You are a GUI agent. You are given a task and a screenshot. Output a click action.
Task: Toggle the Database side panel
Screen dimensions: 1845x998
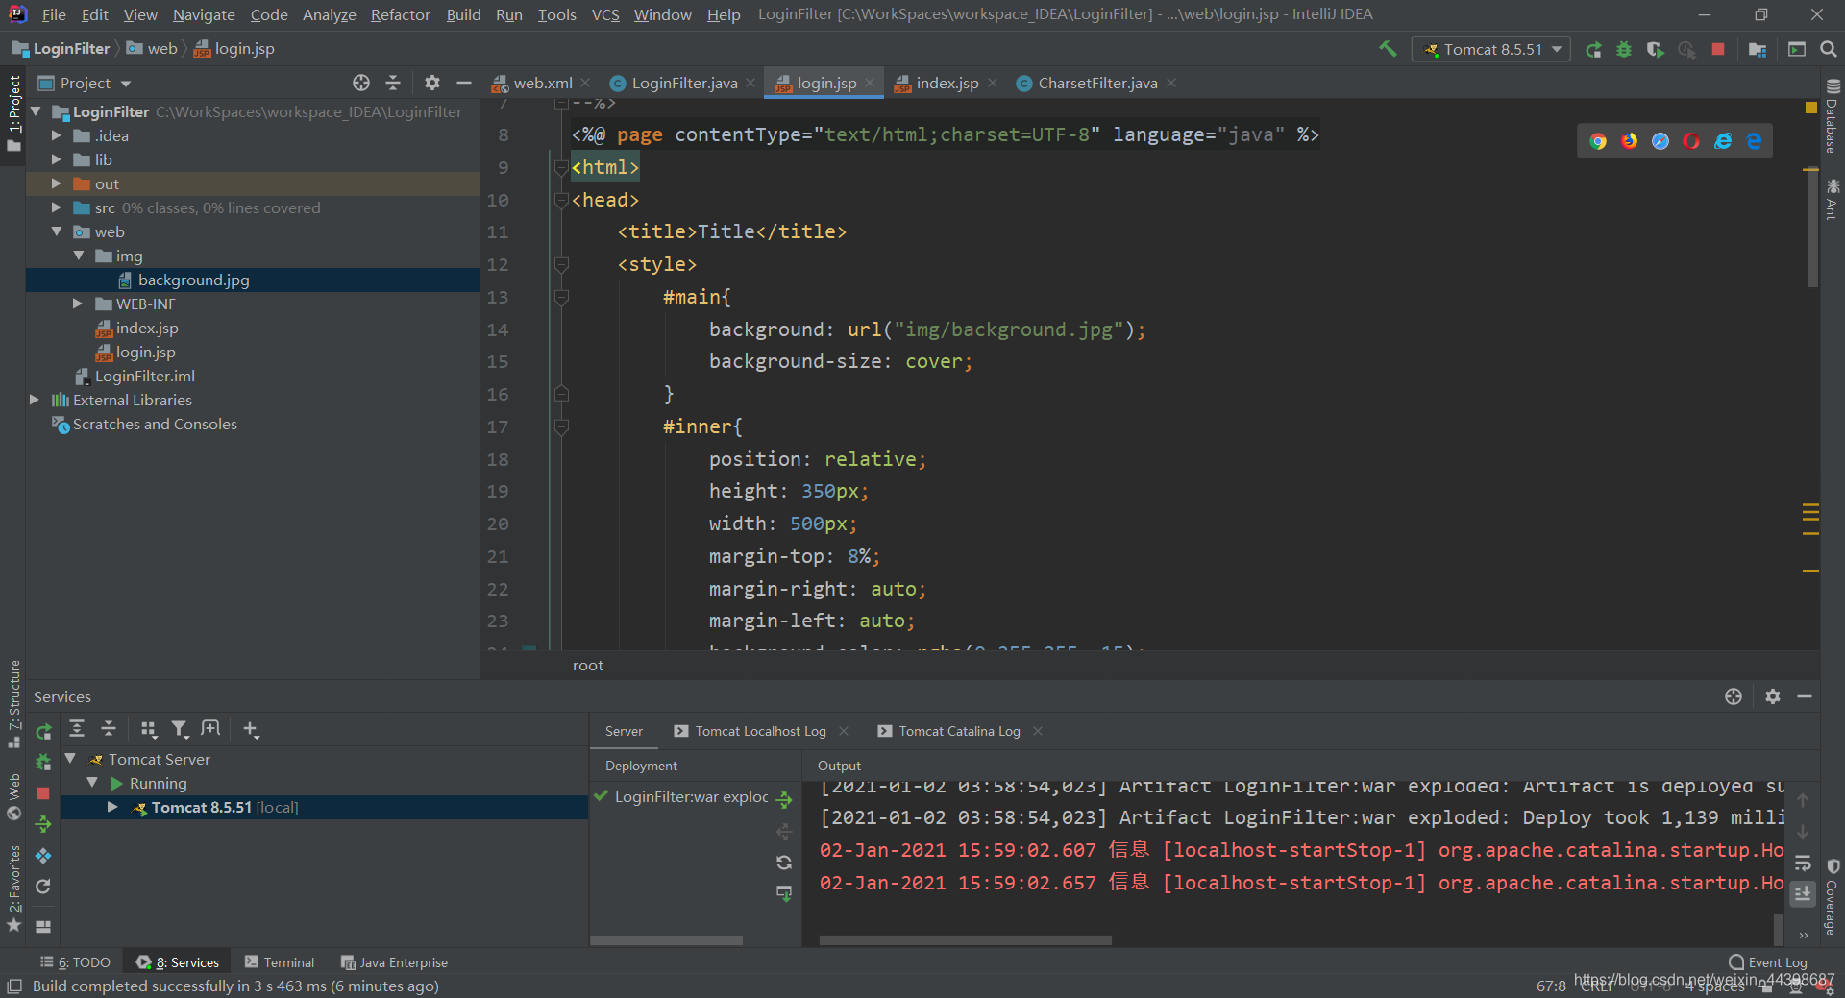click(1833, 116)
